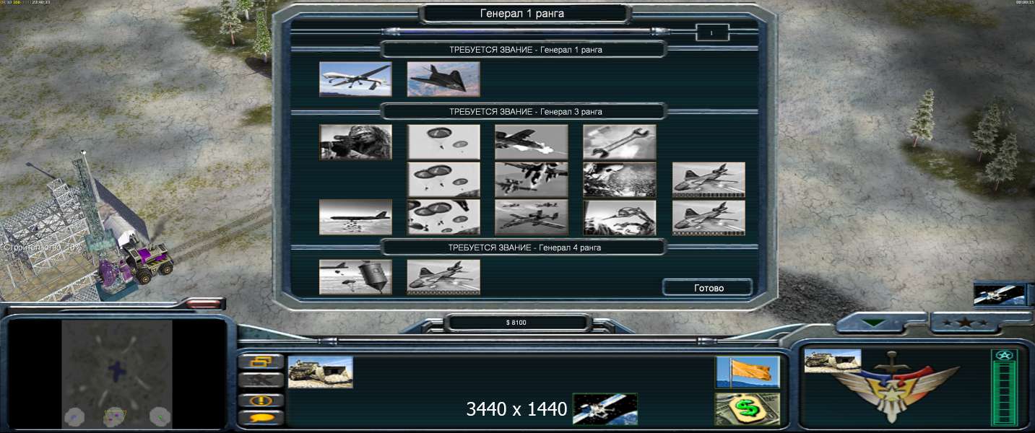The height and width of the screenshot is (433, 1035).
Task: Choose the repair icon with bursting sparks
Action: [x=620, y=180]
